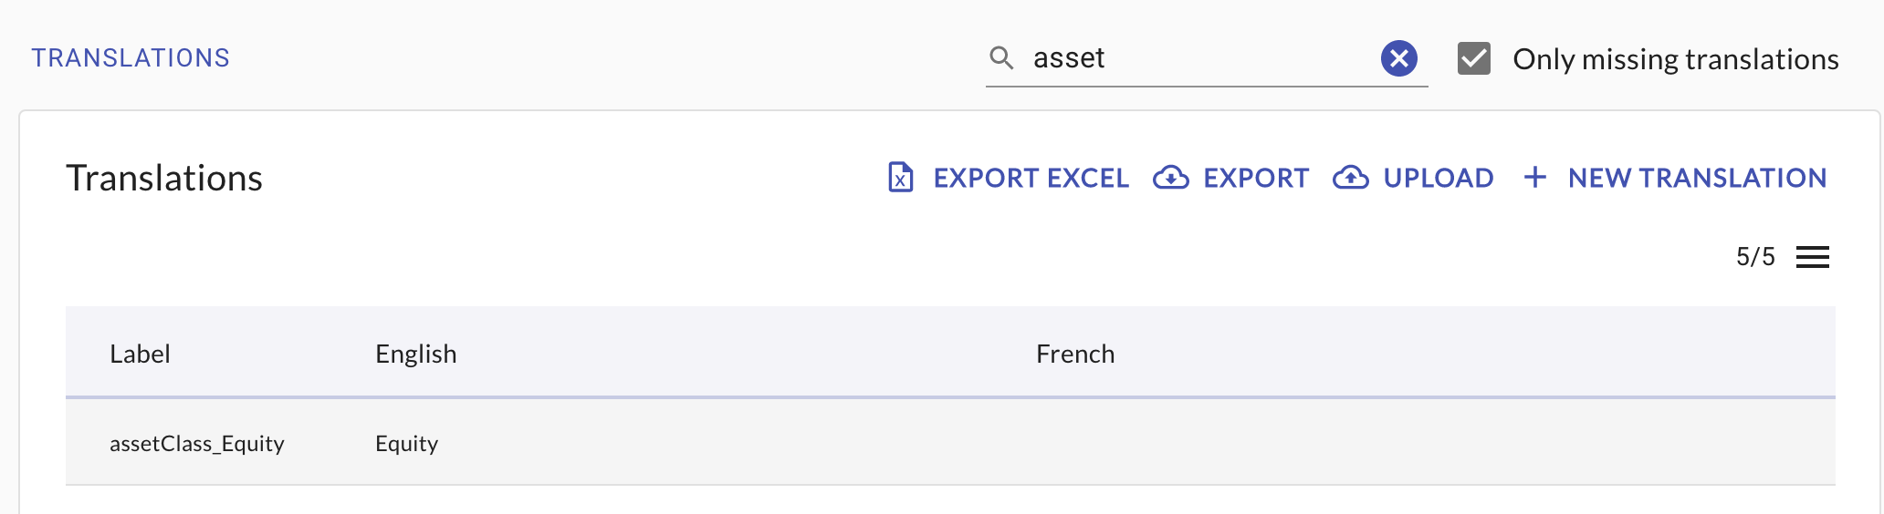This screenshot has height=514, width=1884.
Task: Sort by the French column header
Action: point(1074,354)
